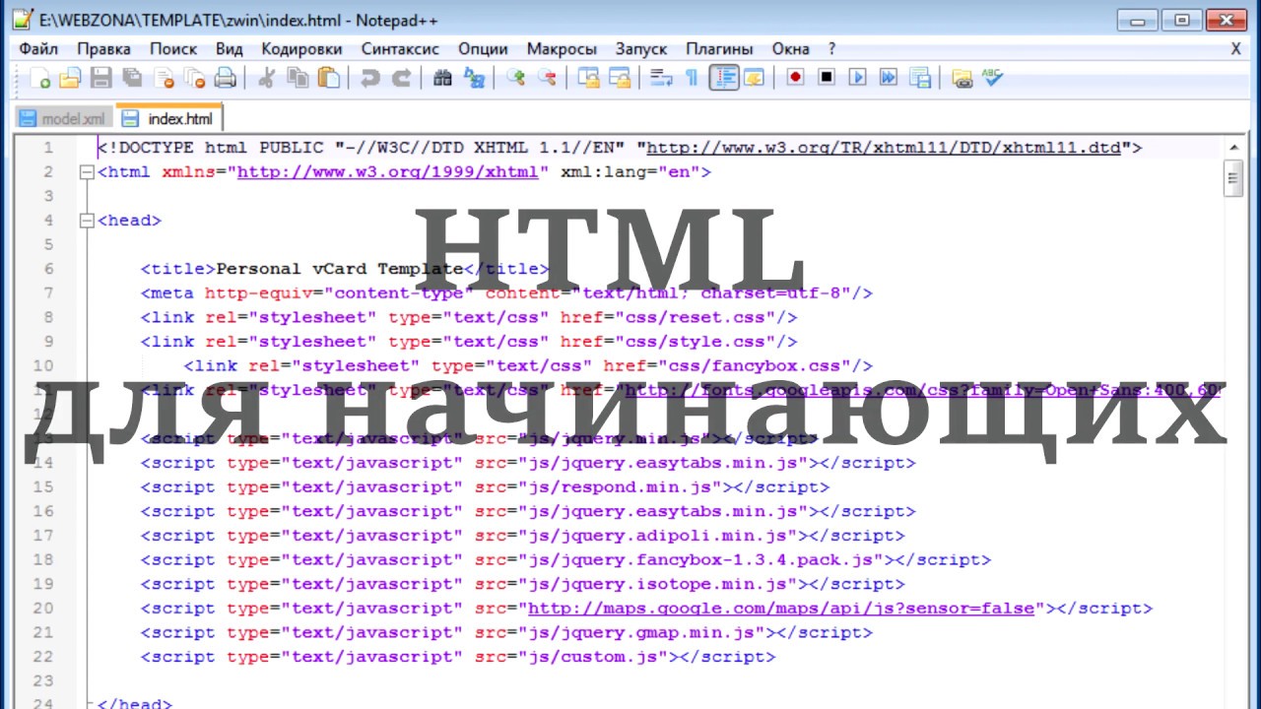Toggle the Indent Guide toolbar icon
Screen dimensions: 1261x709
[x=724, y=78]
